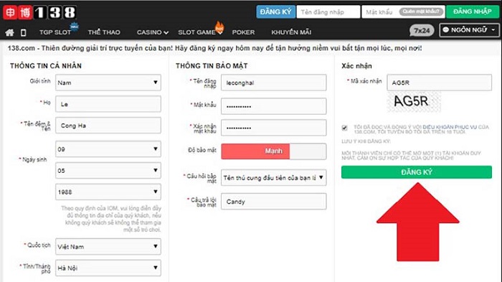This screenshot has width=502, height=282.
Task: Open THỂ THAO sports section
Action: pos(104,32)
